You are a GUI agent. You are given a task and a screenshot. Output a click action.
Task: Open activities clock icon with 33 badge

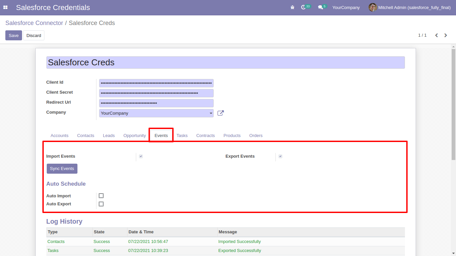pyautogui.click(x=303, y=7)
